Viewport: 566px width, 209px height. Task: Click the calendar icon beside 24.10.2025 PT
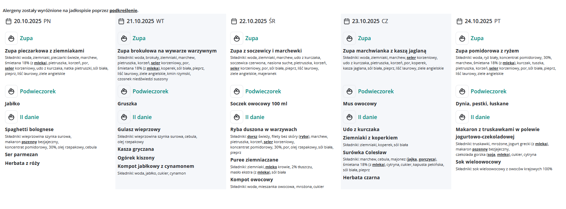click(460, 21)
